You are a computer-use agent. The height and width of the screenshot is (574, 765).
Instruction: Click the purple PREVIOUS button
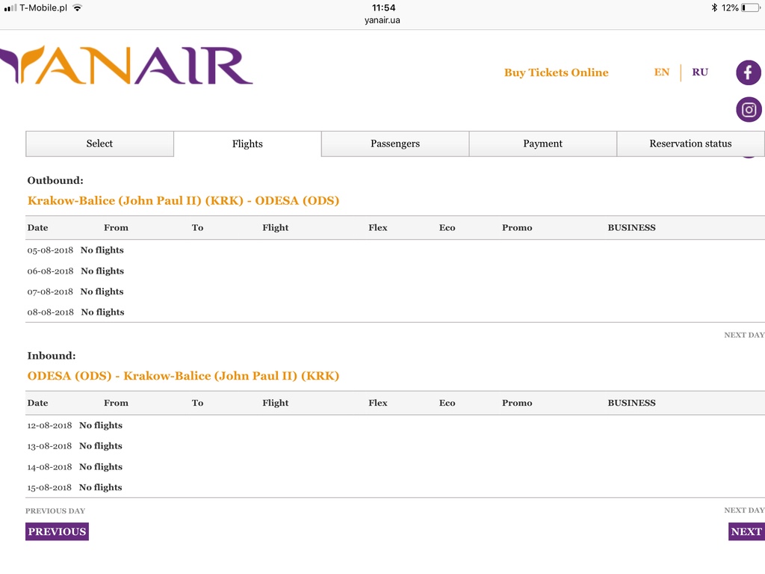tap(57, 531)
